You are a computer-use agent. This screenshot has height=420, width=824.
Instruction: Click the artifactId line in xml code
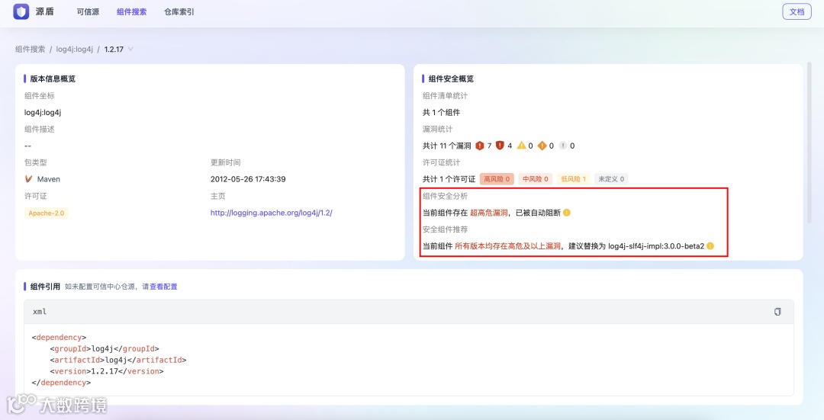coord(118,360)
